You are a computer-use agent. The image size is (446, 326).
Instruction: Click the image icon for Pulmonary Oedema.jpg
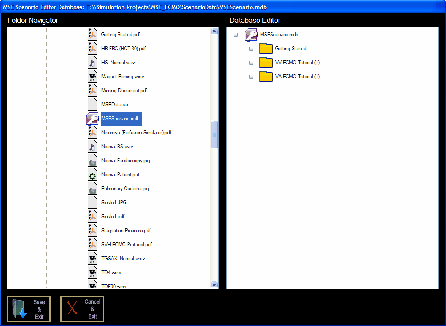point(92,189)
